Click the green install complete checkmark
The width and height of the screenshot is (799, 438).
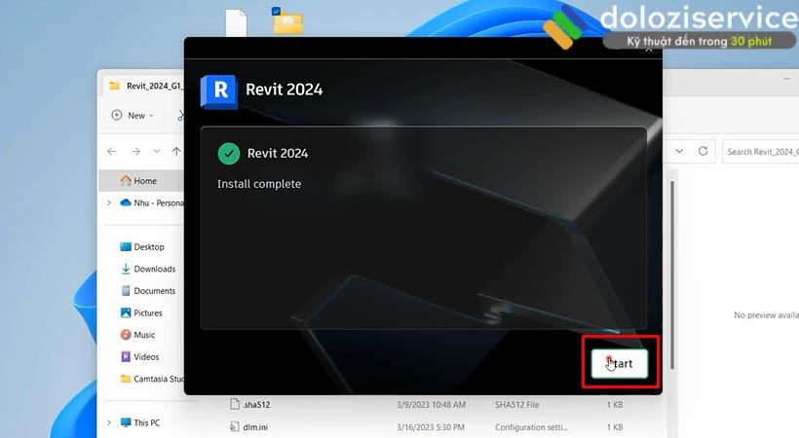point(229,153)
